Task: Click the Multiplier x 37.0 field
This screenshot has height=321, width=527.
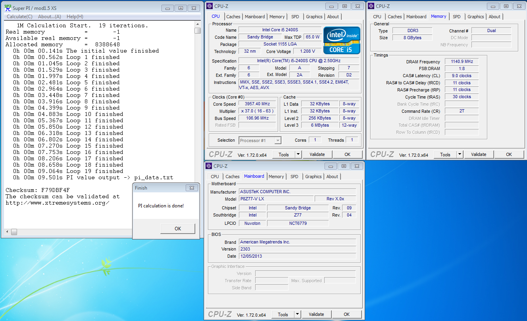Action: pos(257,111)
